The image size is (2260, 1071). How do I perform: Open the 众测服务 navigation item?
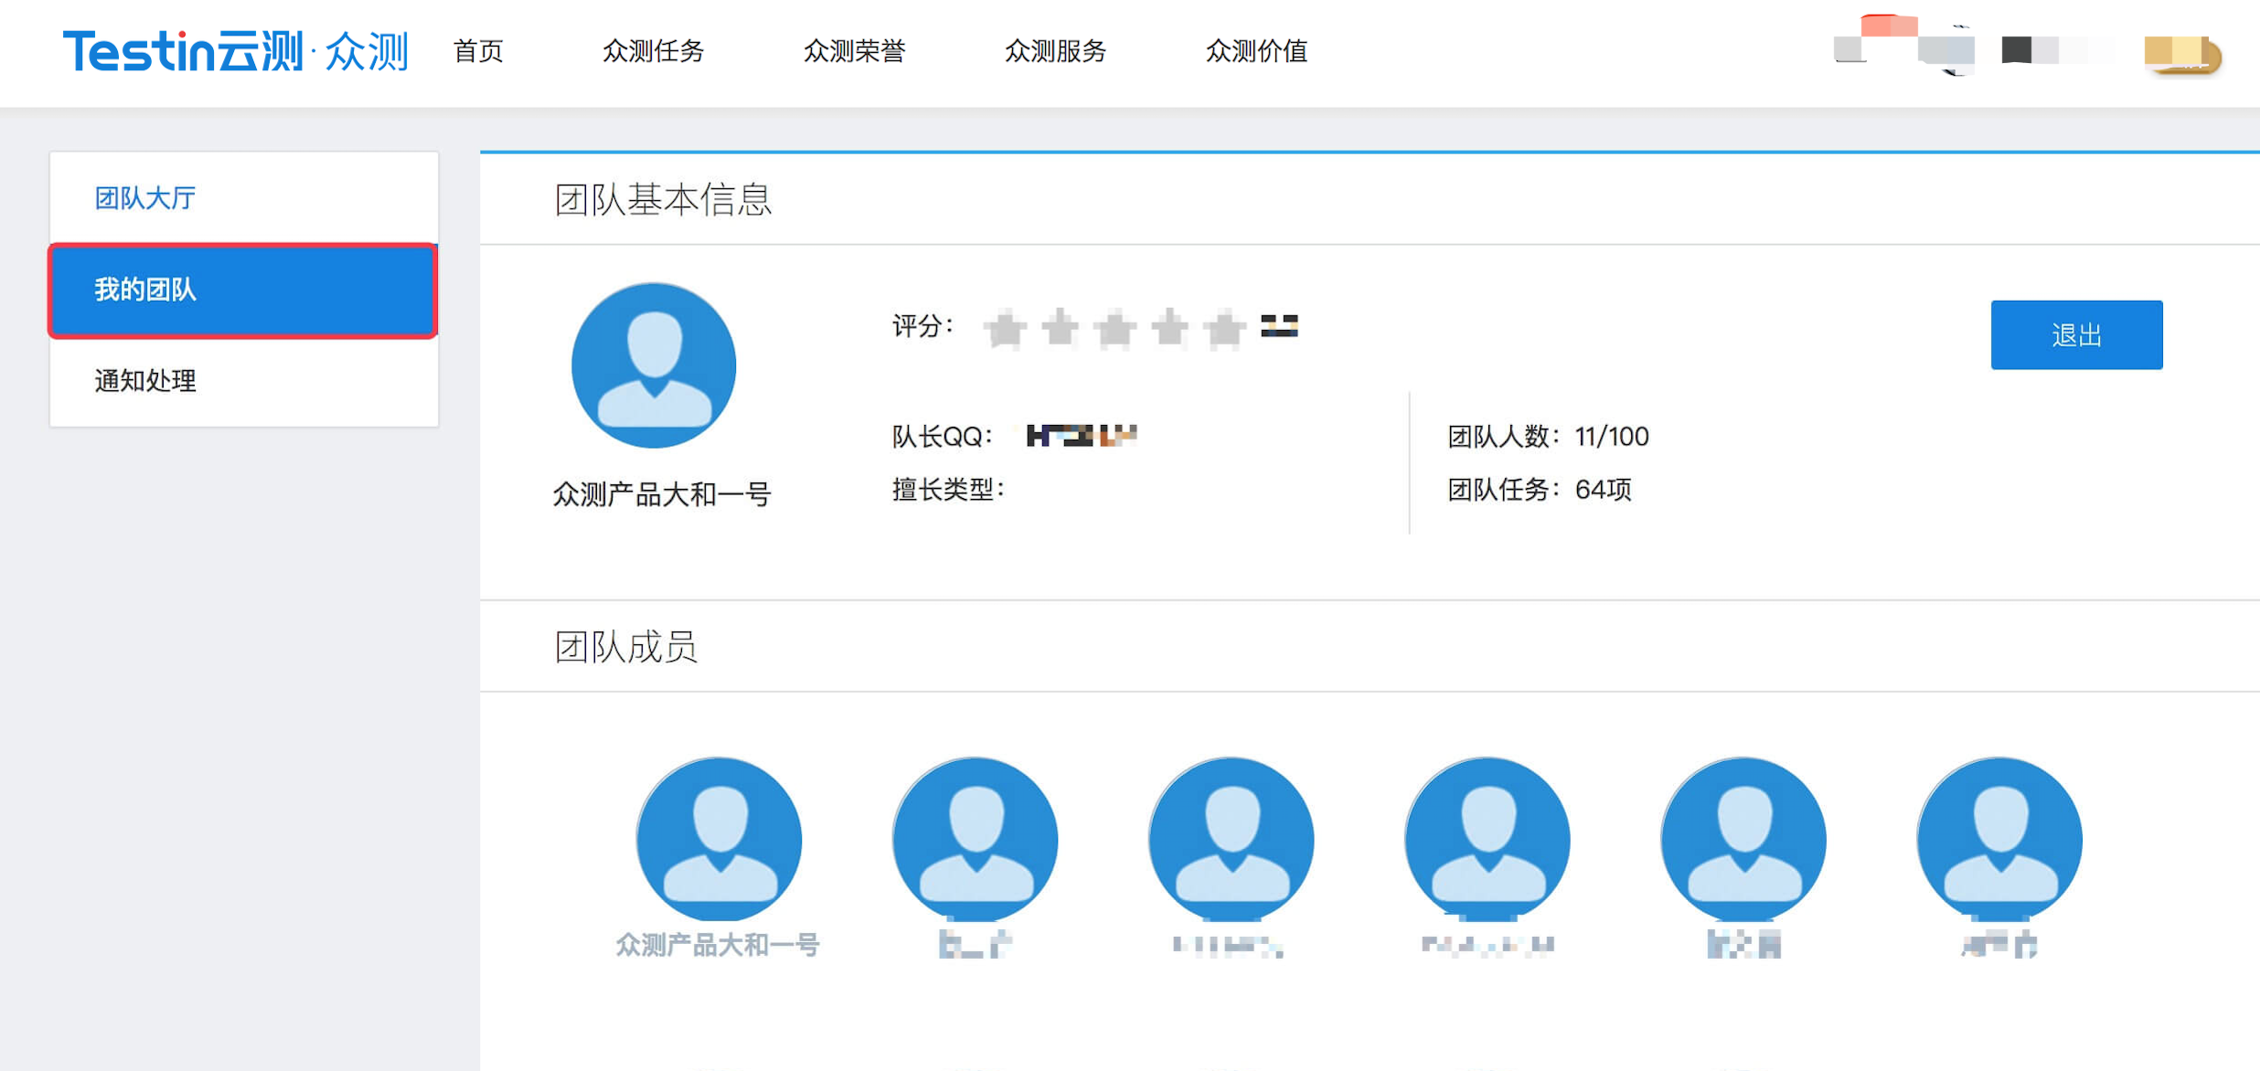pos(1055,51)
